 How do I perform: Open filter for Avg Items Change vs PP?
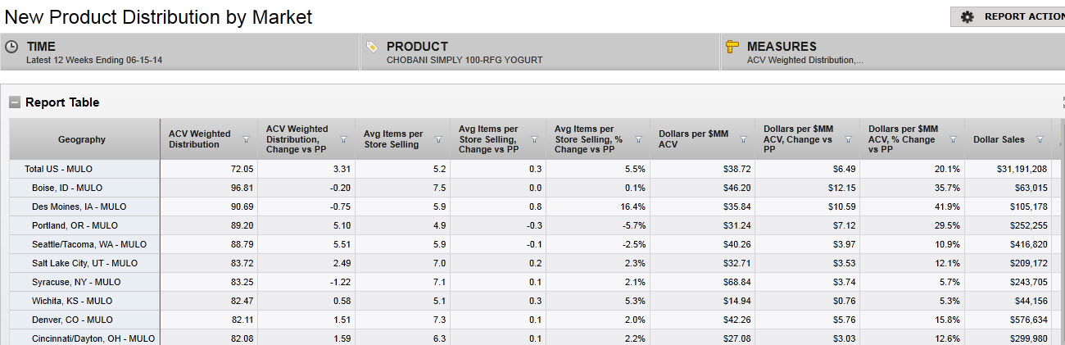pyautogui.click(x=533, y=140)
